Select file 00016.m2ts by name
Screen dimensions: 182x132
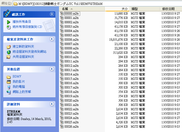(71, 83)
